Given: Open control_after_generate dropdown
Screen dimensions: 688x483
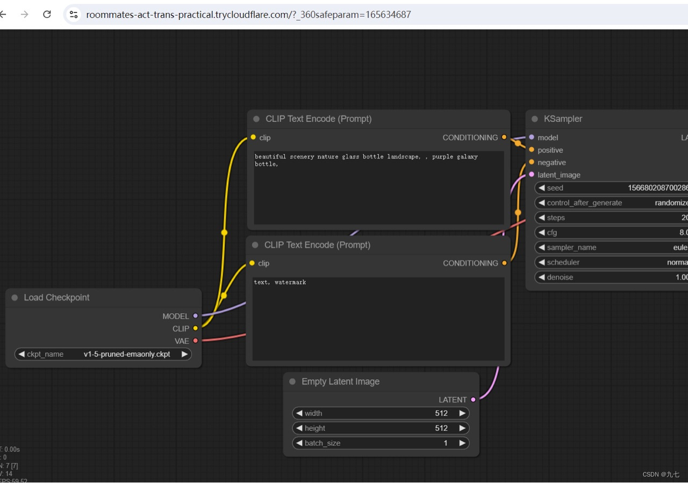Looking at the screenshot, I should [x=612, y=203].
